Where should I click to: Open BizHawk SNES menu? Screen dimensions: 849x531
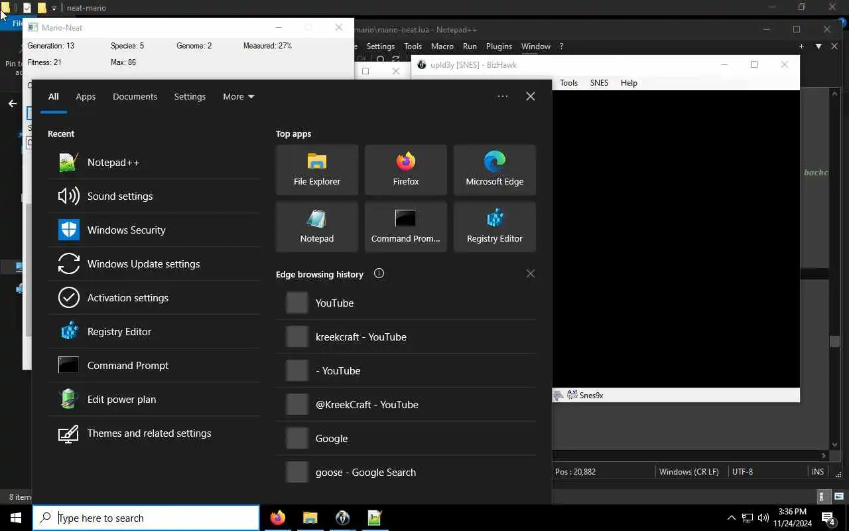[599, 83]
